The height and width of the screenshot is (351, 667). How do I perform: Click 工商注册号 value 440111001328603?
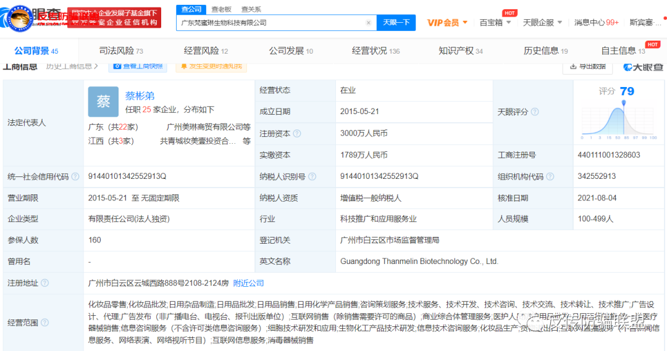[x=609, y=155]
